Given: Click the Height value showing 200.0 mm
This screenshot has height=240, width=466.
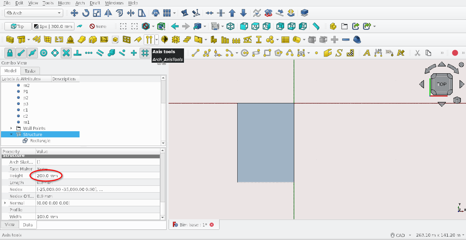Looking at the screenshot, I should (x=46, y=176).
